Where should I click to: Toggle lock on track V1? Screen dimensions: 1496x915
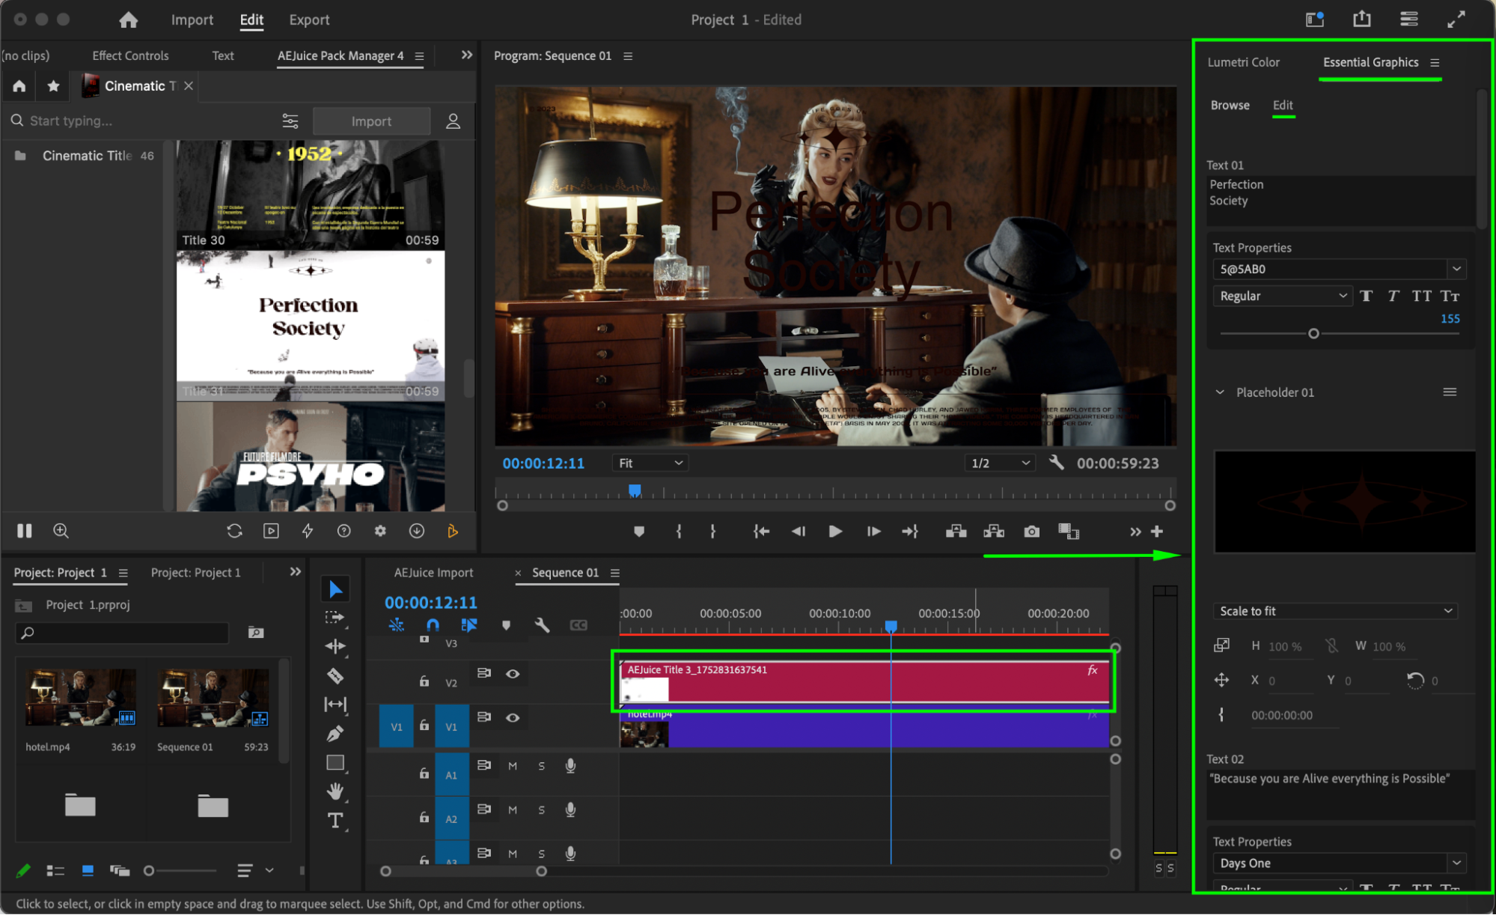tap(424, 726)
